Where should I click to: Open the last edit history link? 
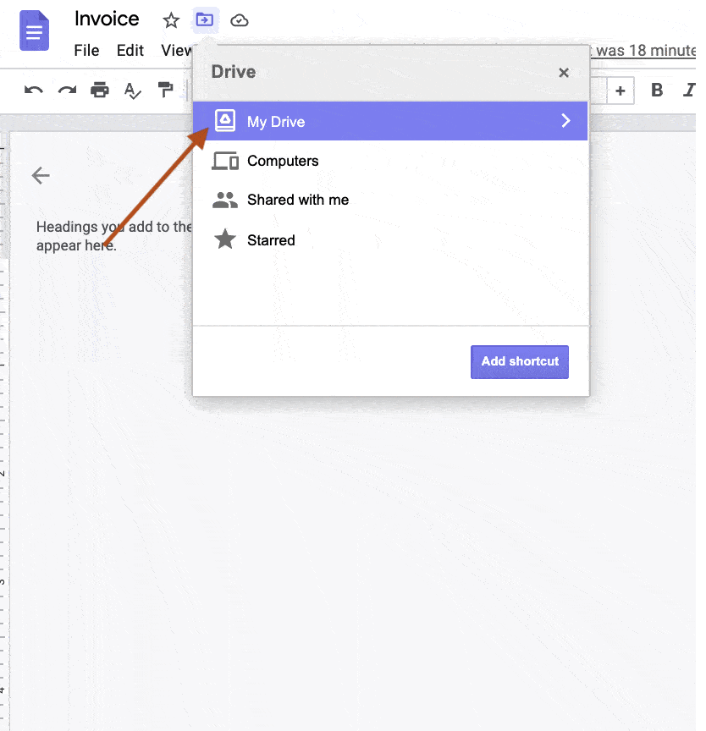643,51
